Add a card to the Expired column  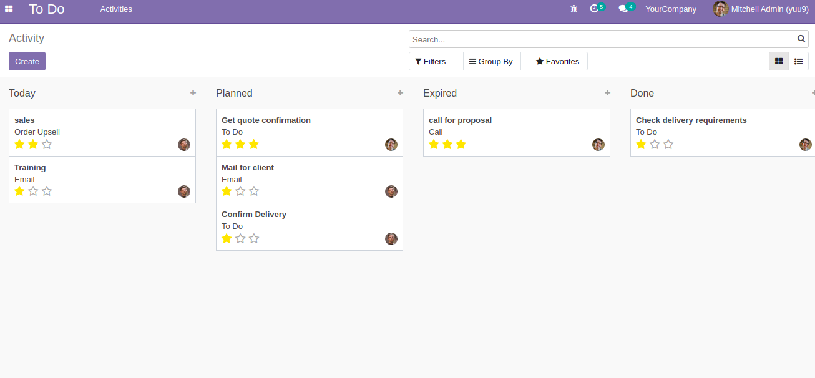tap(607, 93)
